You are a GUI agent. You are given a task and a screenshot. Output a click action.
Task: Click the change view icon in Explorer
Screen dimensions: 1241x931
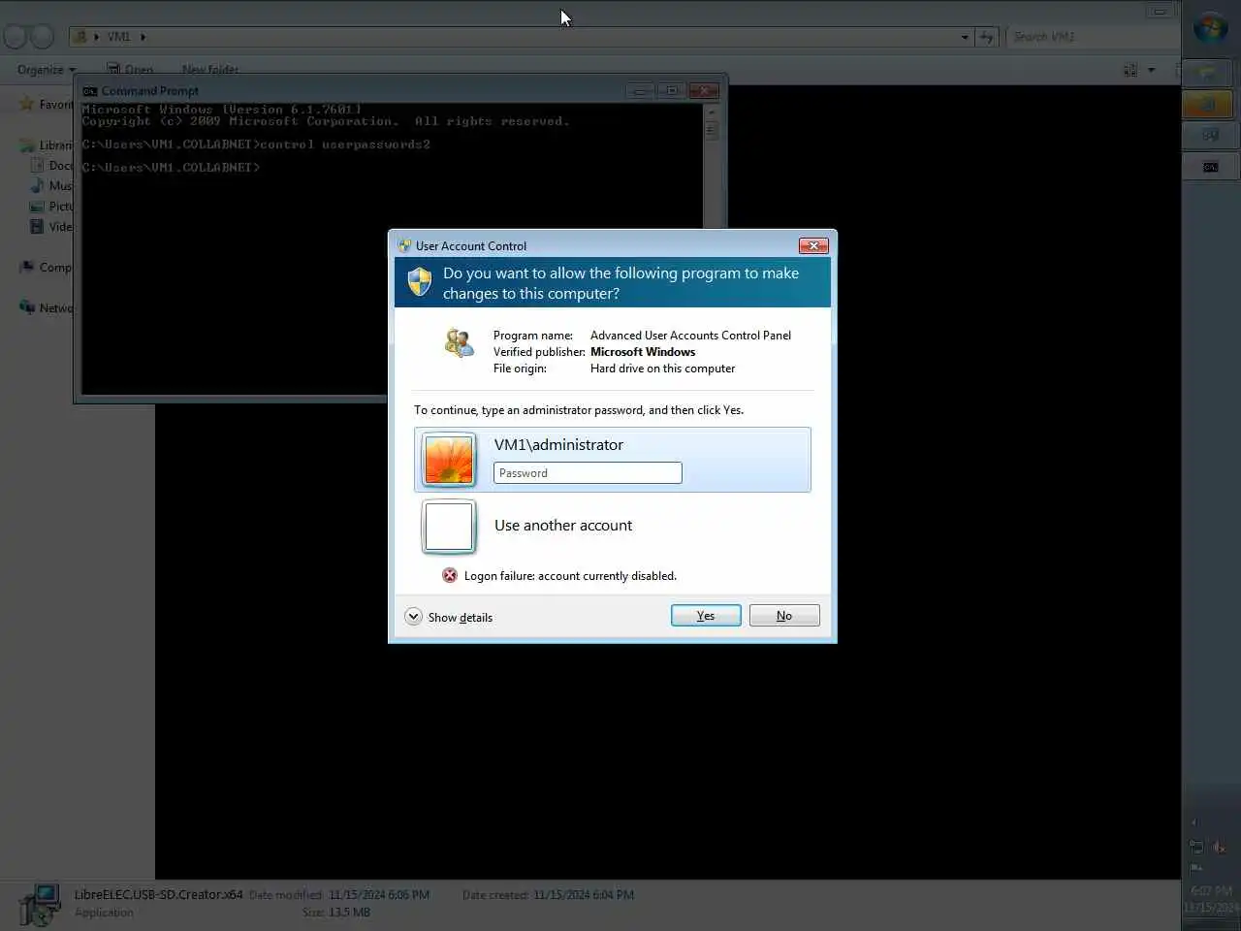1130,70
